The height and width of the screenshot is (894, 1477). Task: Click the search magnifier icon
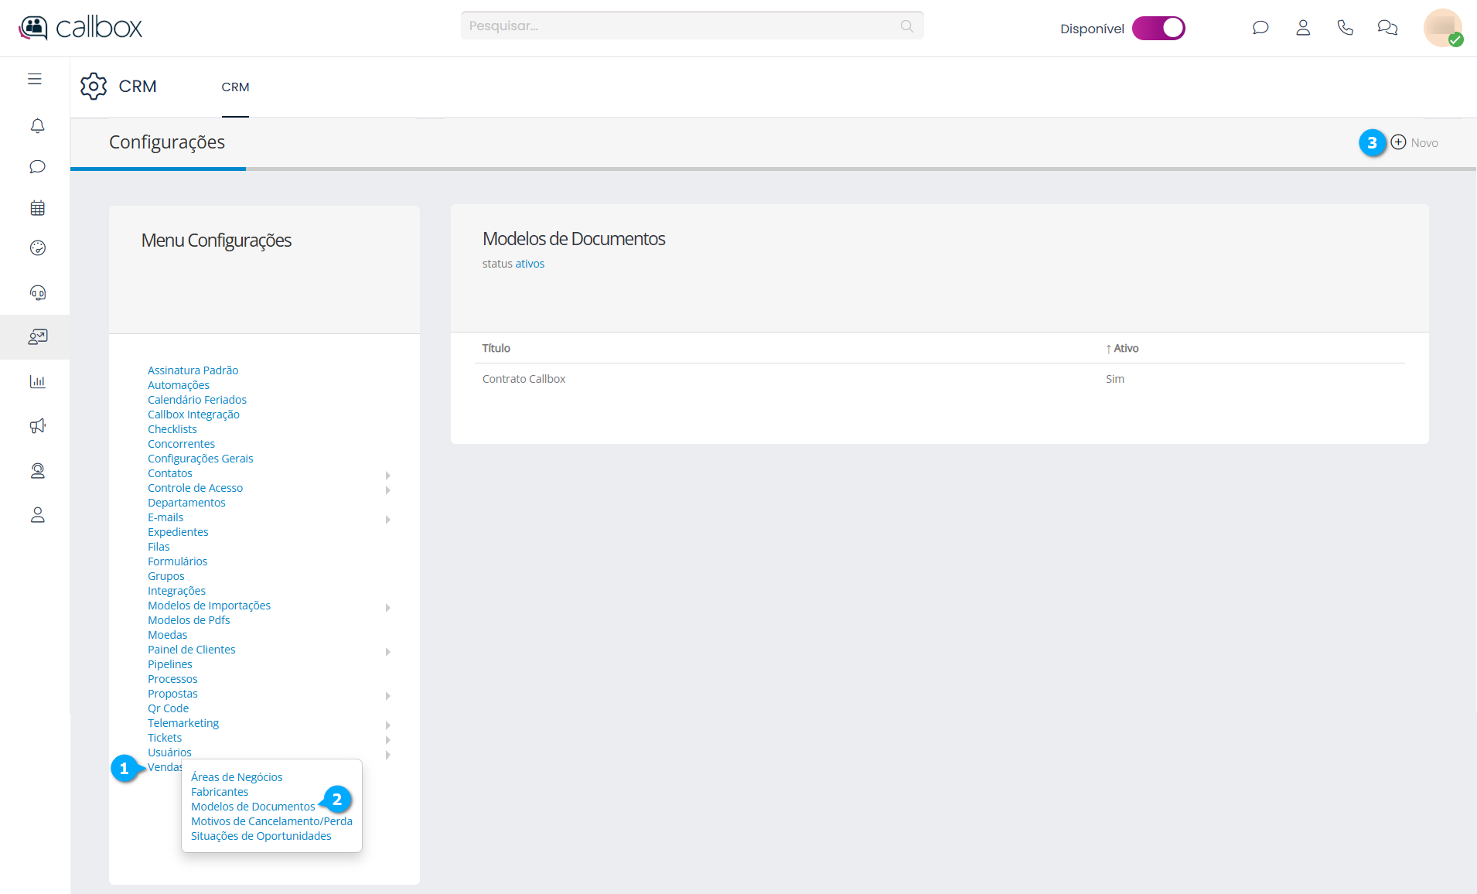(x=906, y=26)
